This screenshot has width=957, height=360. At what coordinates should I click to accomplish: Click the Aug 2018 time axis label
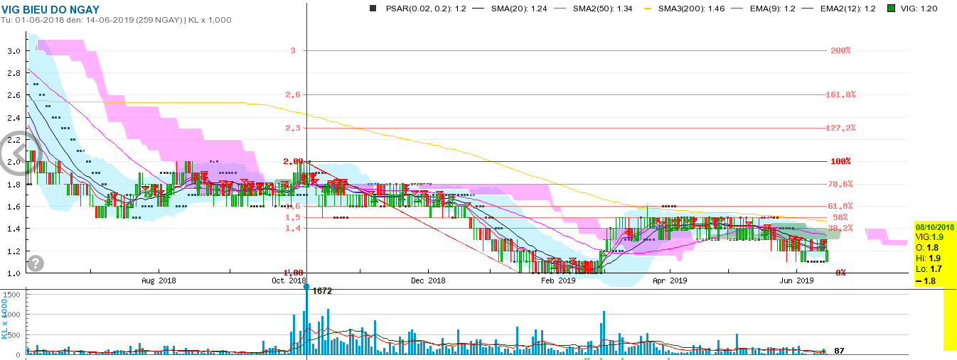[159, 280]
